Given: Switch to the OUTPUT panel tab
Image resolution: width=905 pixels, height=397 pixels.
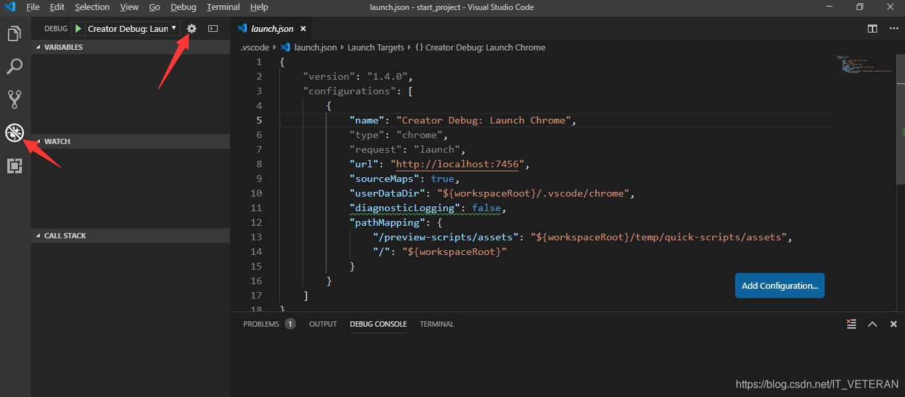Looking at the screenshot, I should [323, 324].
